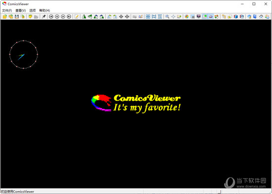Screen dimensions: 272x194
Task: Open the 文件(F) menu
Action: point(7,10)
